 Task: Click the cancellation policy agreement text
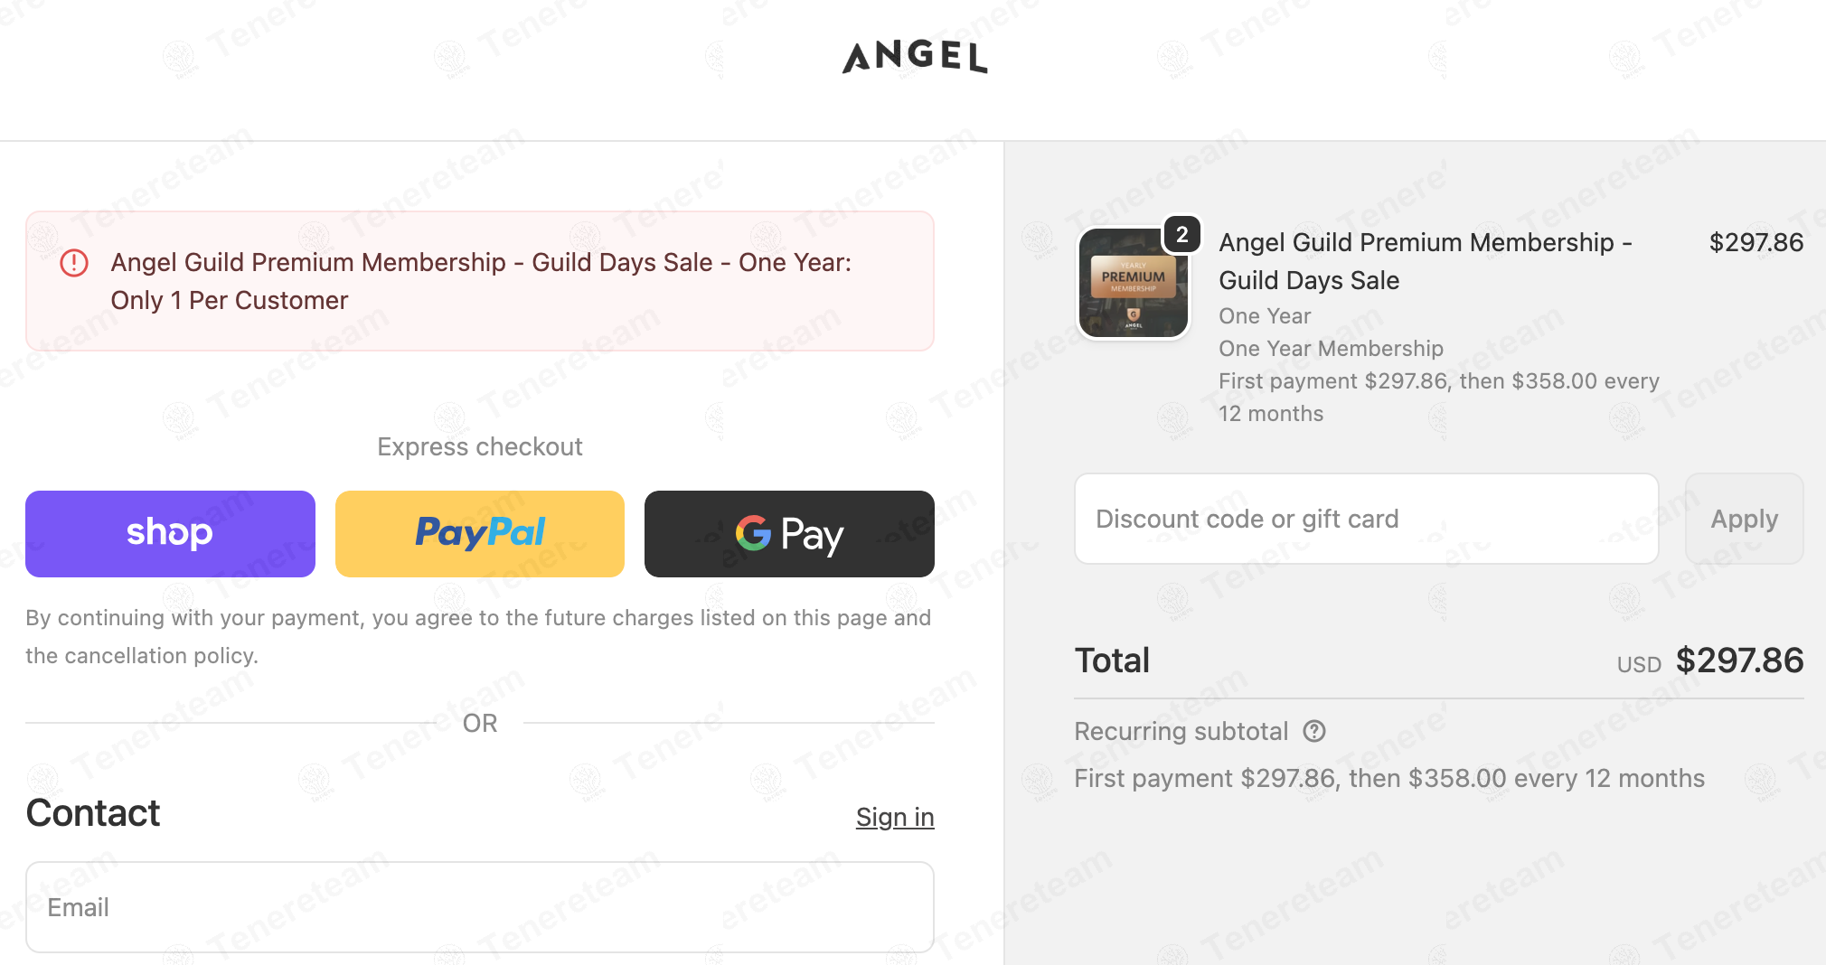[x=477, y=636]
